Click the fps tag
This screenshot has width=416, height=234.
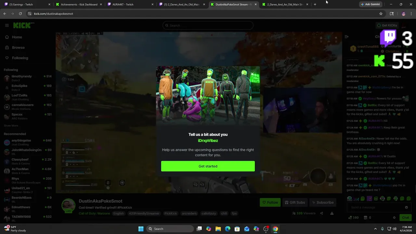coord(234,214)
